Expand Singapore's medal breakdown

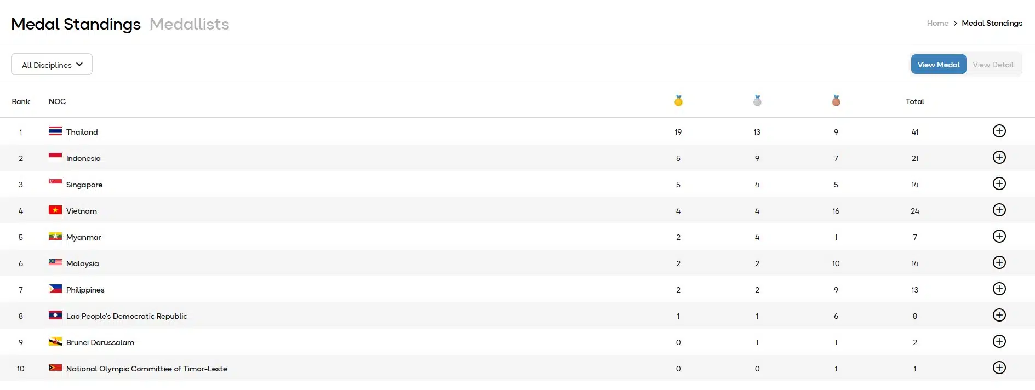[999, 184]
